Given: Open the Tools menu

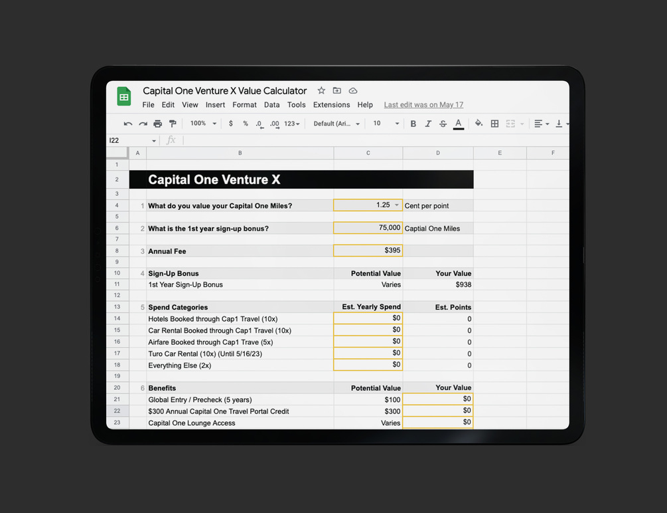Looking at the screenshot, I should tap(296, 105).
